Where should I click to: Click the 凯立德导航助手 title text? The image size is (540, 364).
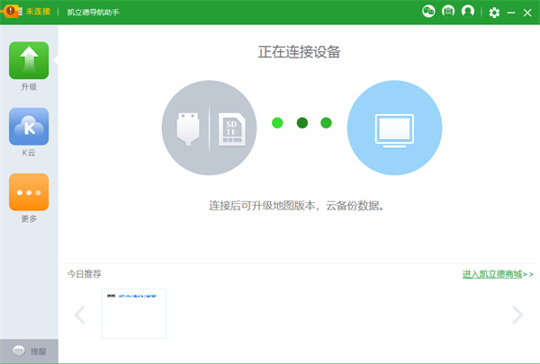(x=94, y=13)
